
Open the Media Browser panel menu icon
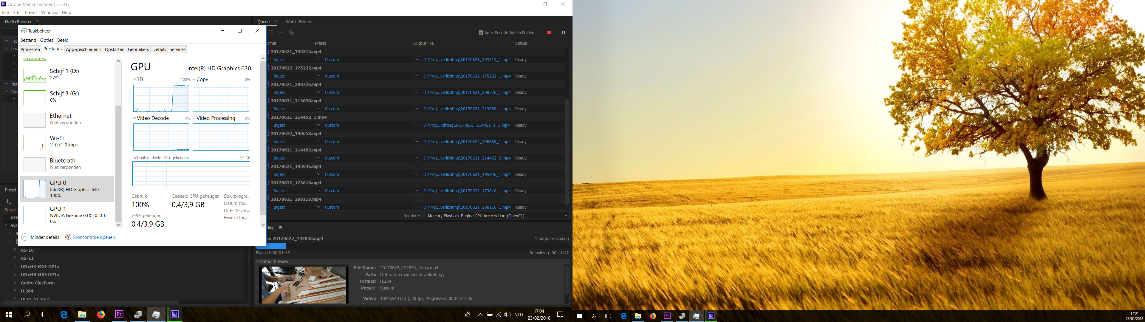coord(38,22)
